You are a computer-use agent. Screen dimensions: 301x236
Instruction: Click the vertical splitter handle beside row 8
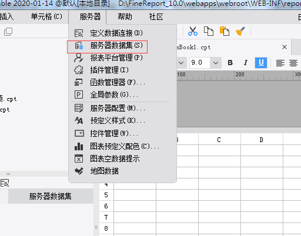(x=96, y=227)
